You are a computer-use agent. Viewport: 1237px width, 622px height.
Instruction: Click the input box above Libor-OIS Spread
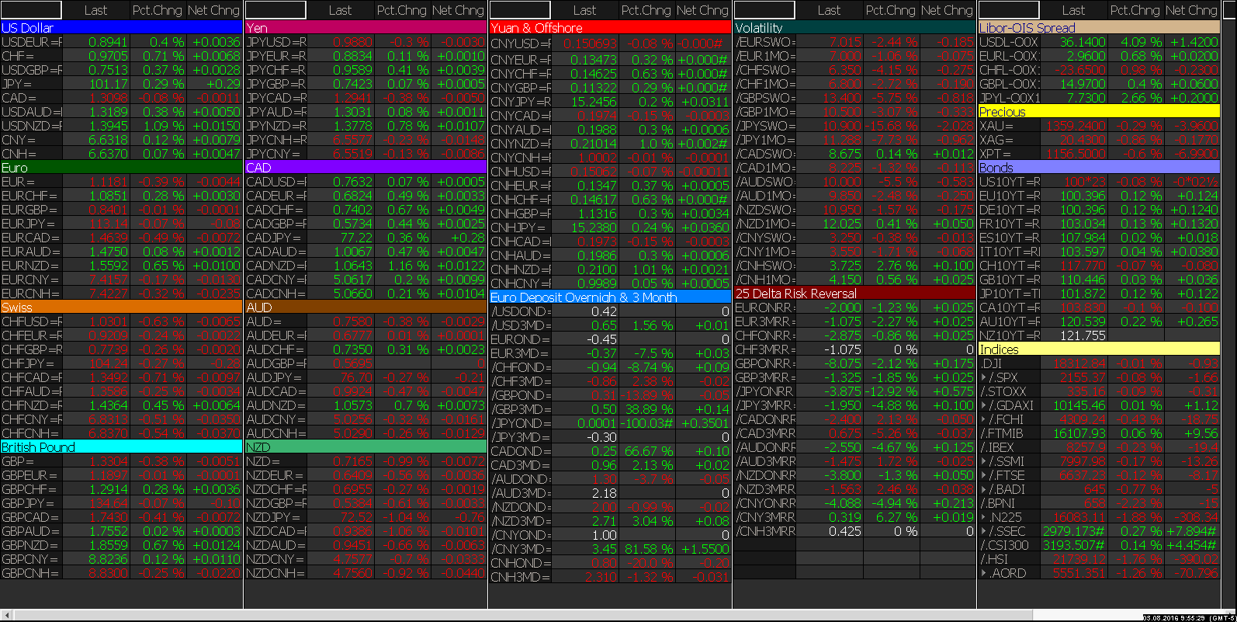(x=1009, y=10)
